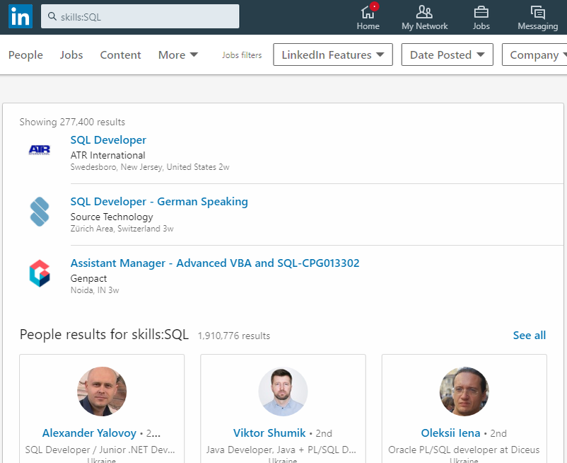
Task: Click '1,910,776 results' count
Action: click(x=233, y=336)
